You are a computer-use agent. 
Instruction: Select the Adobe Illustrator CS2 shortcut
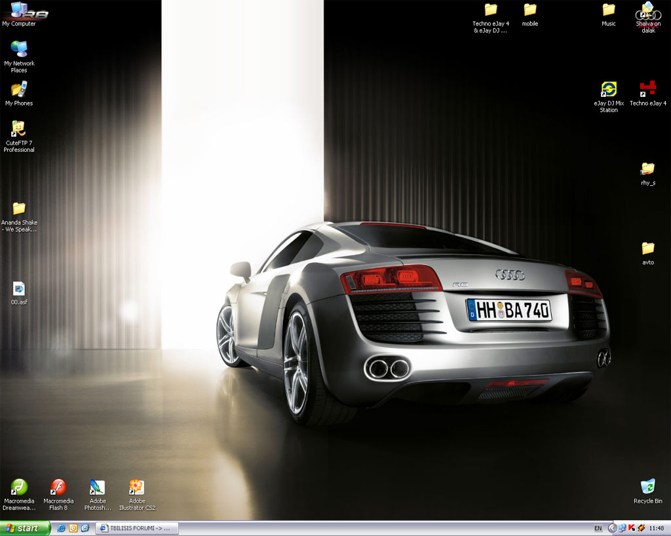pyautogui.click(x=137, y=495)
